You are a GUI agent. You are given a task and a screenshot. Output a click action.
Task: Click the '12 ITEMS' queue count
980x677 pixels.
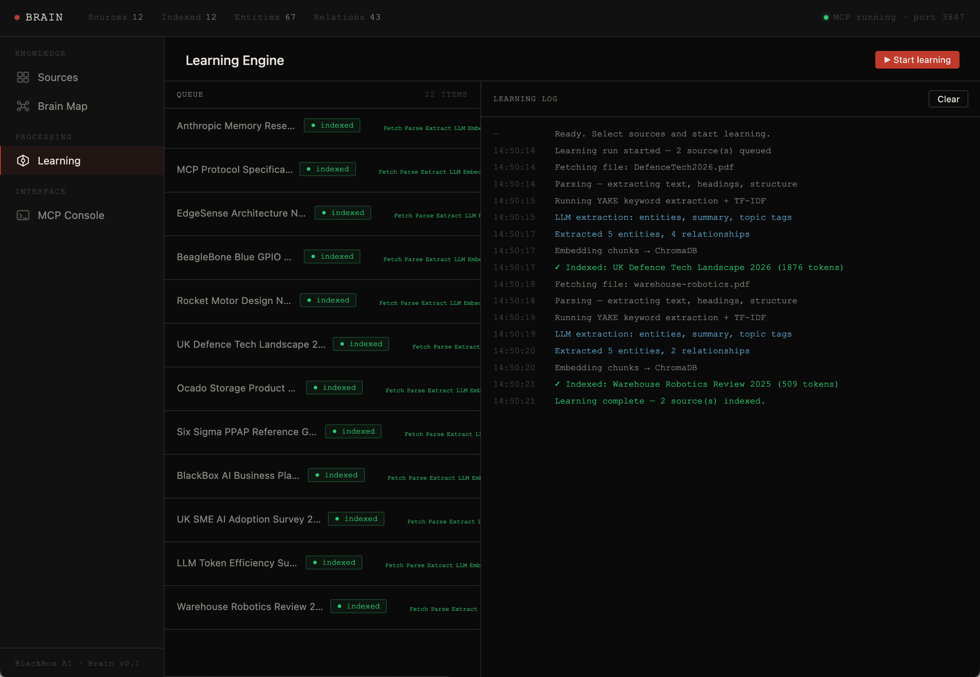(x=446, y=94)
